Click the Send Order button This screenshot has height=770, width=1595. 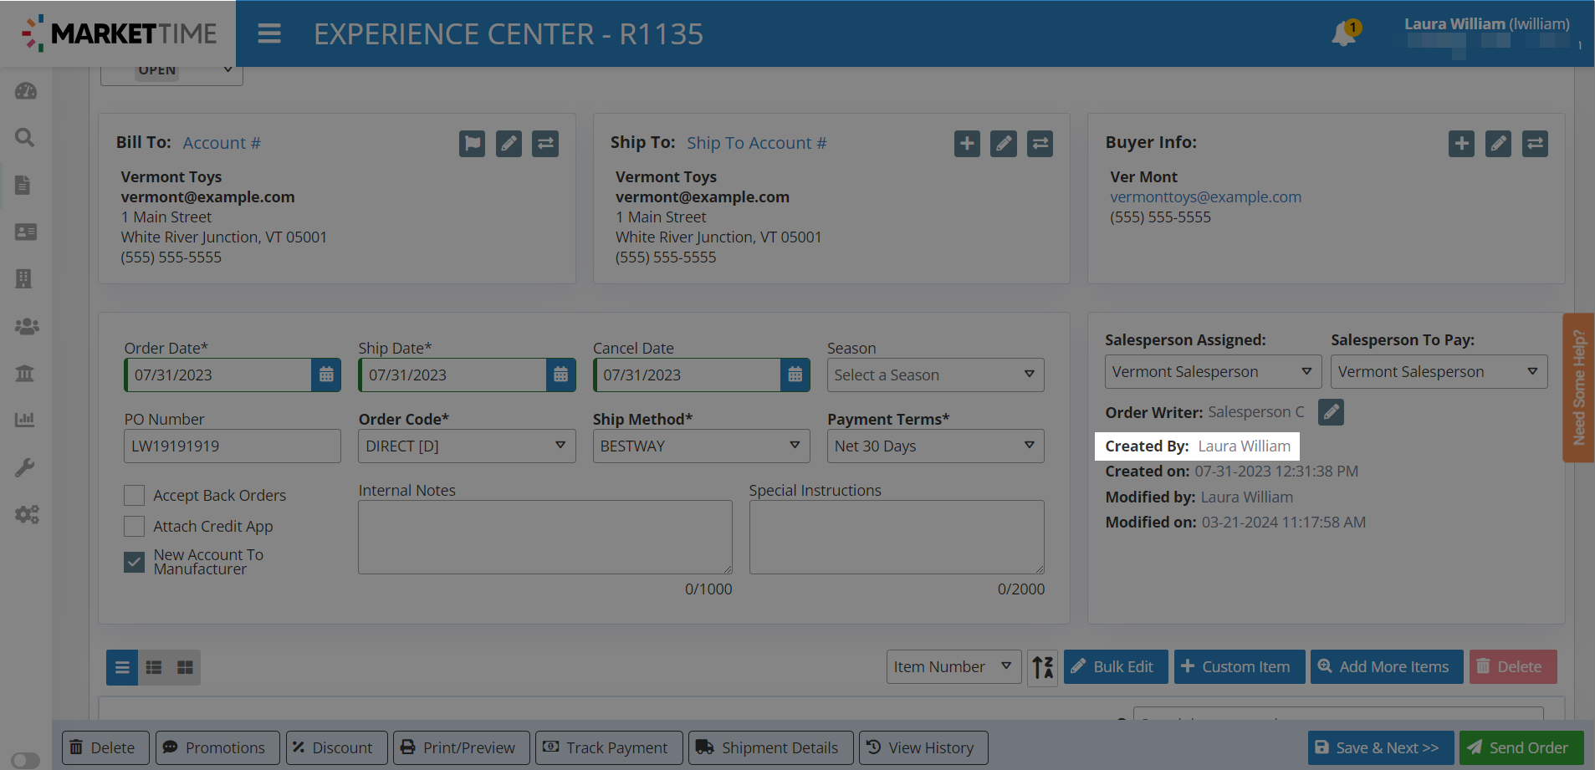tap(1521, 747)
